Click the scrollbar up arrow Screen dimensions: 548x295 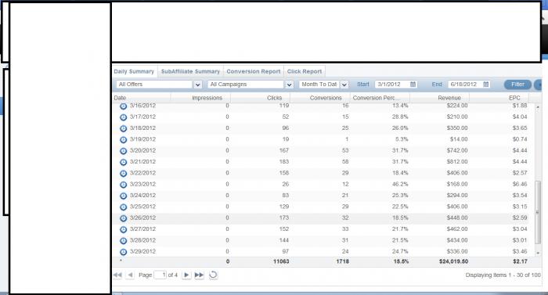click(538, 107)
